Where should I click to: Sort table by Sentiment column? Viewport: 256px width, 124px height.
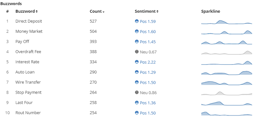pos(146,11)
